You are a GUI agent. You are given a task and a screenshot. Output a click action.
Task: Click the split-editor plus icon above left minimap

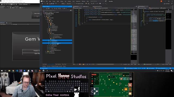click(x=134, y=10)
